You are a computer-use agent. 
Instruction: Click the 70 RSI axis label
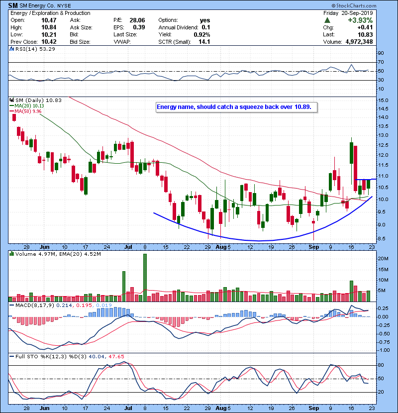point(381,62)
